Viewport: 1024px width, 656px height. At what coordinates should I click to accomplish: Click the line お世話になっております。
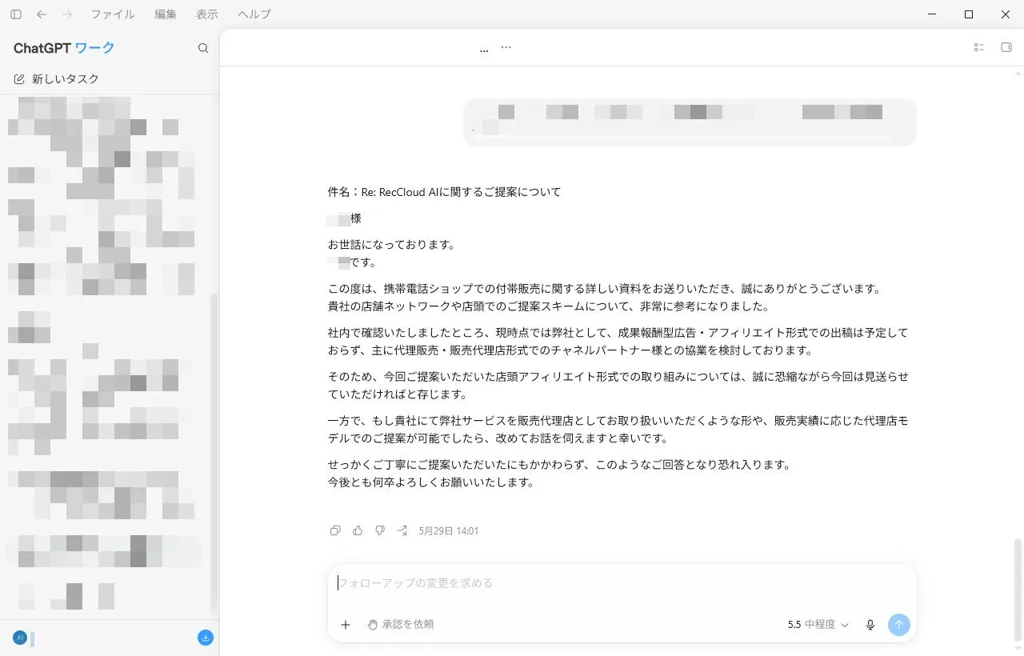392,245
